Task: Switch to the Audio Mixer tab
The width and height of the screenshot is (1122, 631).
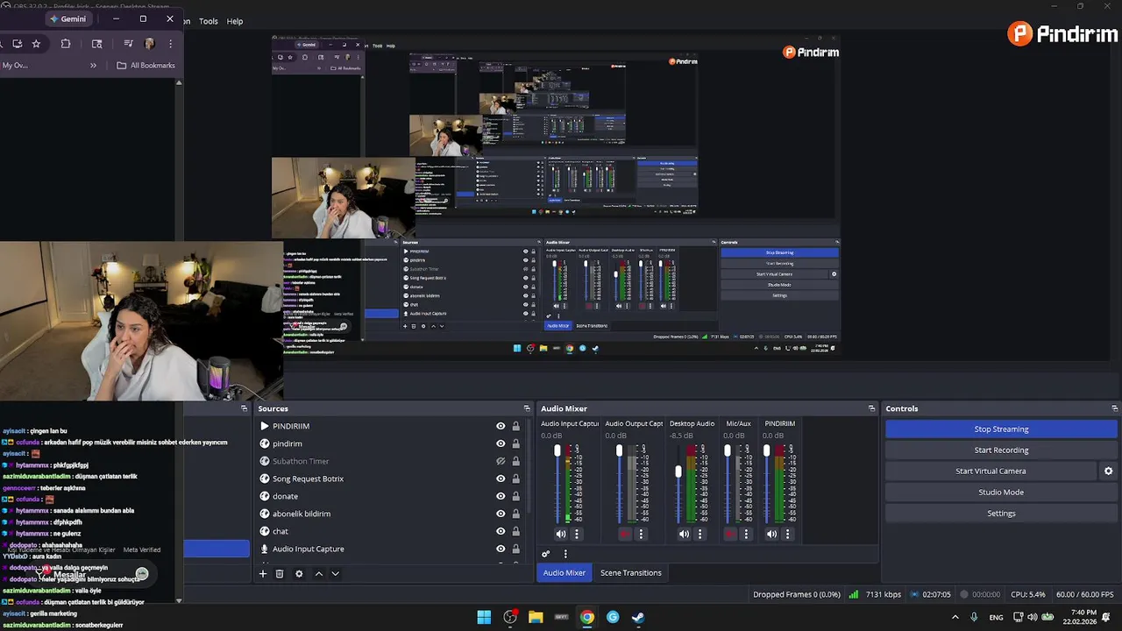Action: (564, 572)
